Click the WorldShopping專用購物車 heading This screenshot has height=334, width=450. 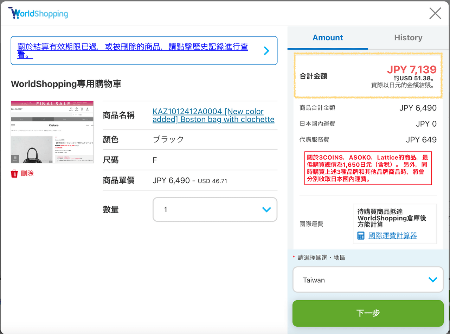[x=66, y=84]
